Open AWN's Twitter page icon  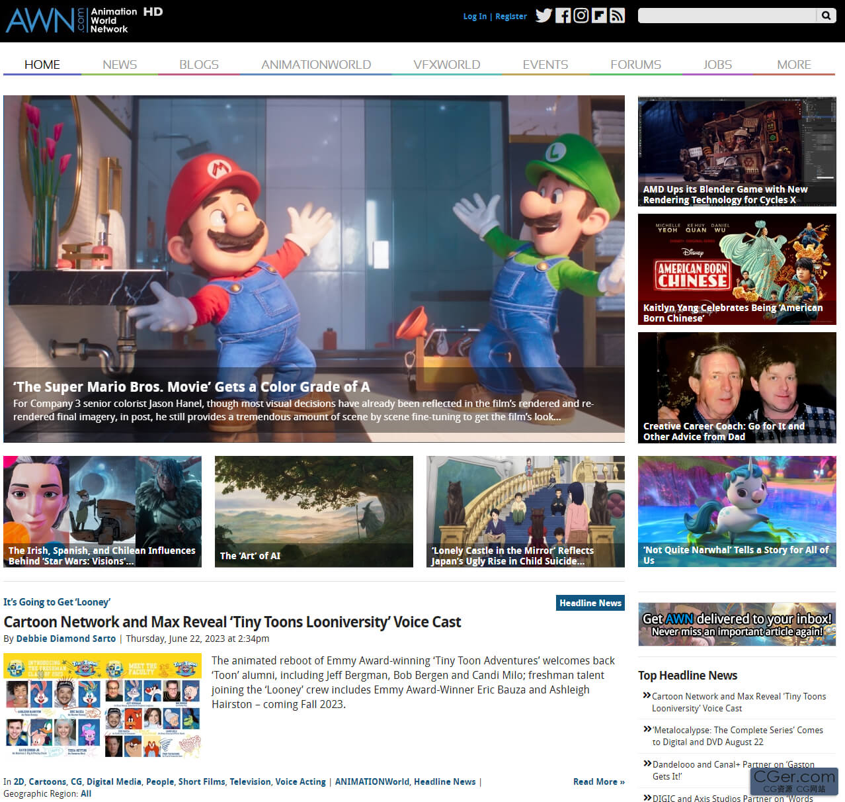[543, 15]
